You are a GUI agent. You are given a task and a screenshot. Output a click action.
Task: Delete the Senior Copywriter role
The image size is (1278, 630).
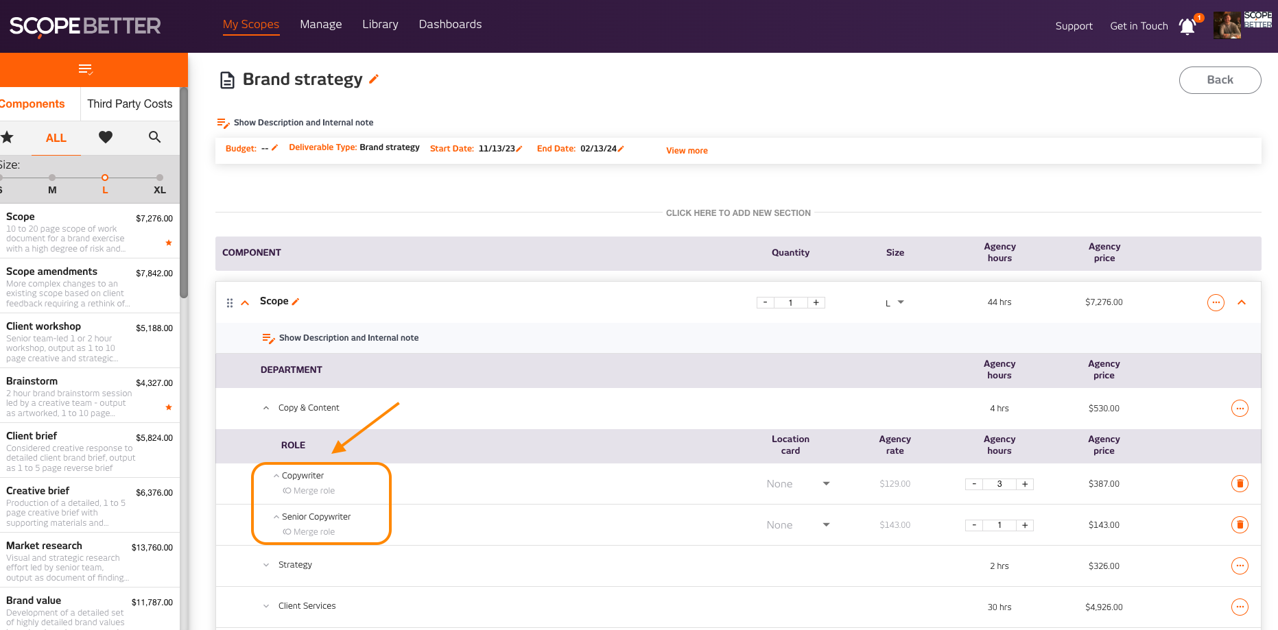tap(1240, 525)
